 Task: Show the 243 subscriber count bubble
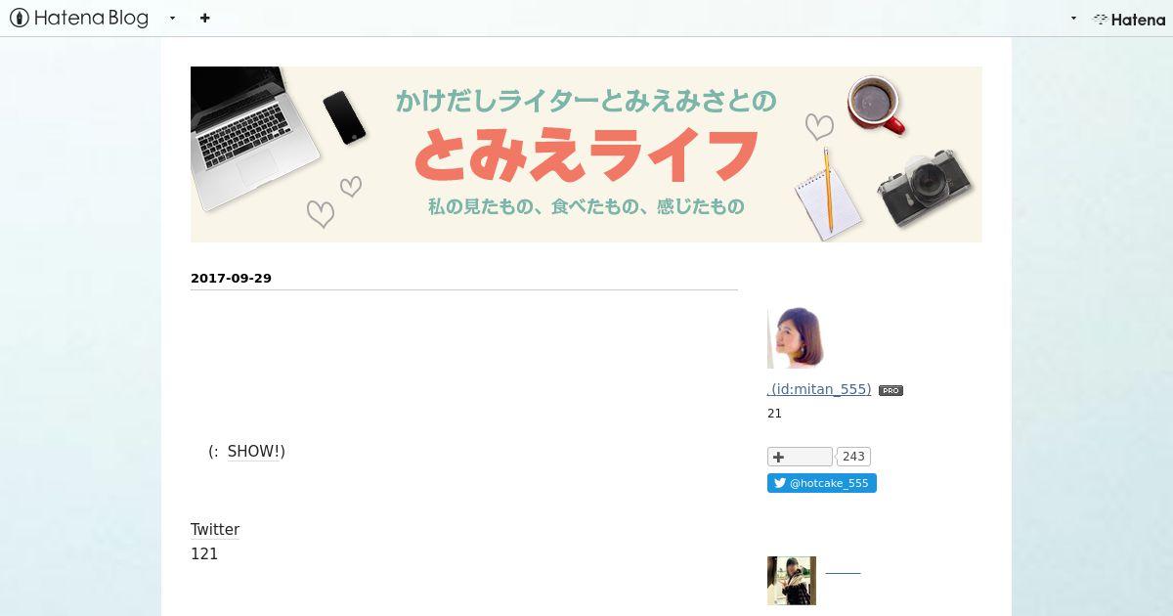853,457
